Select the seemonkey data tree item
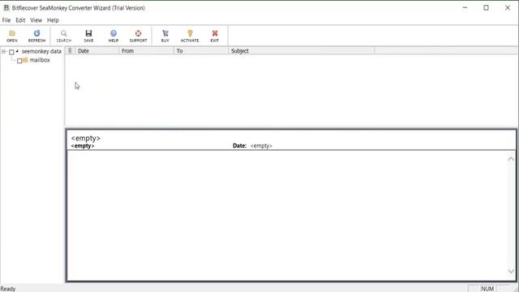Screen dimensions: 519x292 (x=41, y=51)
